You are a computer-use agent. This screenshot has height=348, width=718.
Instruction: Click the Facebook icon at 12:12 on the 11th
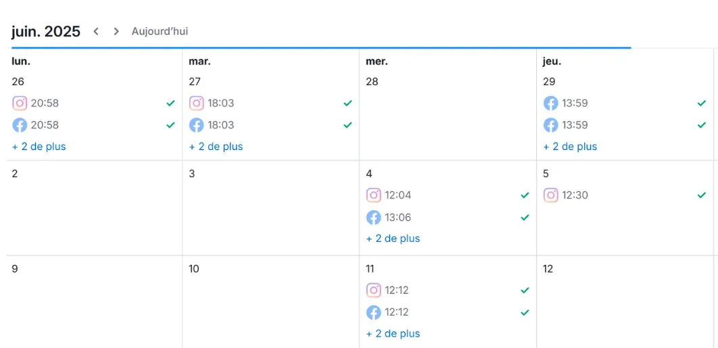(374, 312)
